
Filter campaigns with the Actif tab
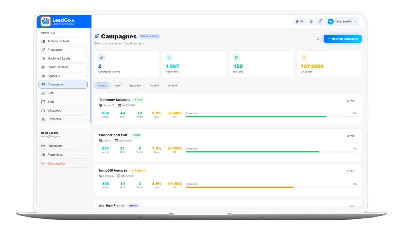[x=118, y=86]
